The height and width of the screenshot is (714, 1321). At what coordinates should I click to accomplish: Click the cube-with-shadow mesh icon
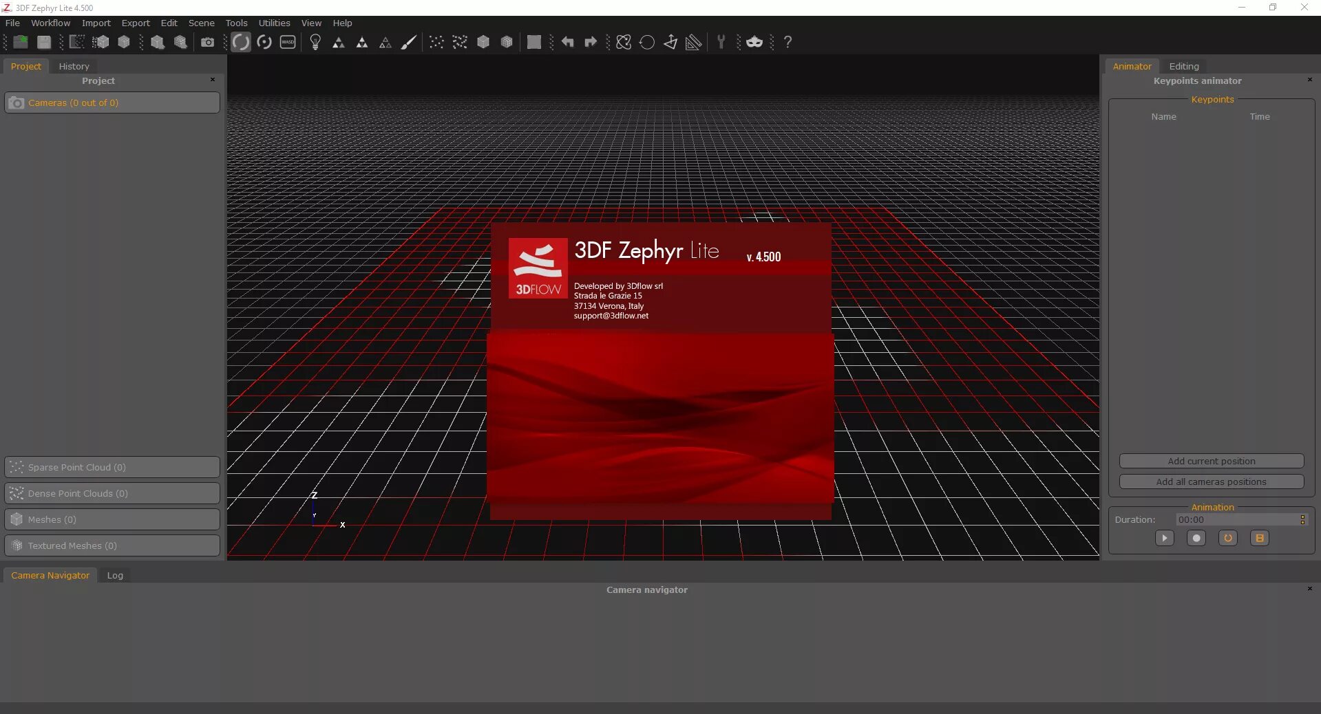[157, 42]
